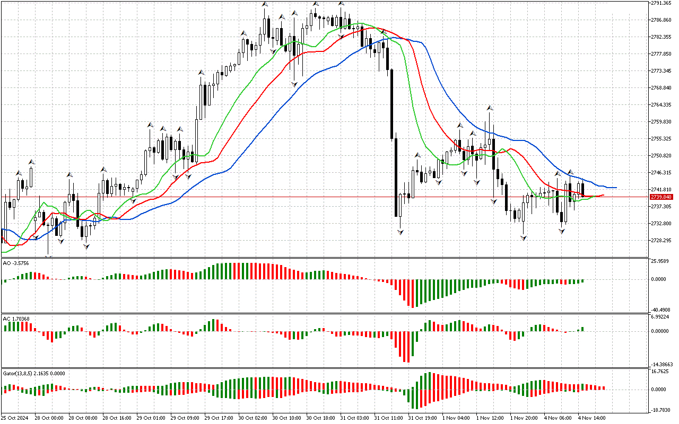Pick the 31 Oct 03:00 time label
This screenshot has height=424, width=679.
tap(355, 418)
